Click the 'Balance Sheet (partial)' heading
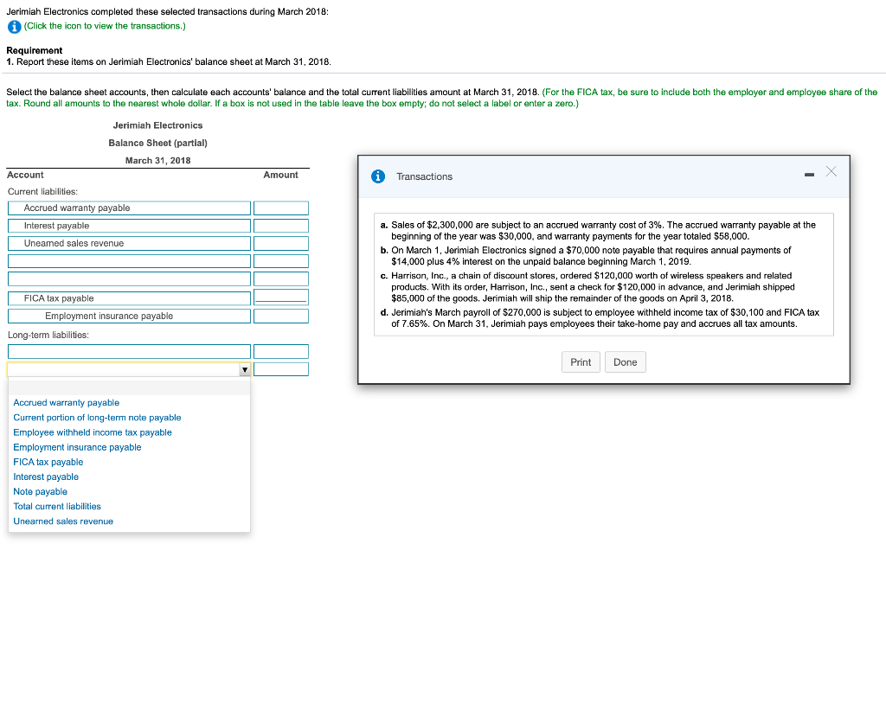 click(x=157, y=143)
